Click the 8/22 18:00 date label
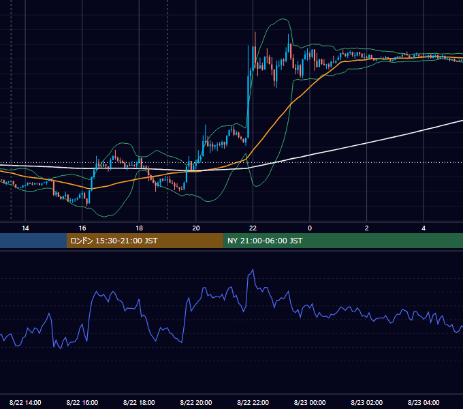This screenshot has height=409, width=463. coord(139,402)
